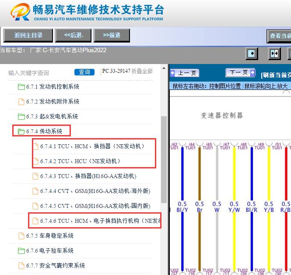Click the 当前车型 vehicle model text
291x275 pixels.
[x=53, y=50]
